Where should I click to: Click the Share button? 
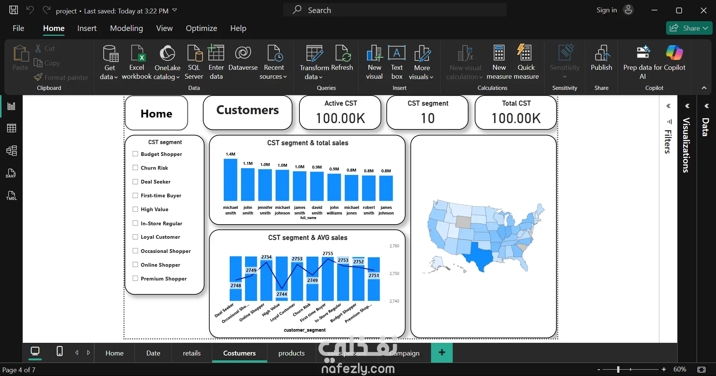click(689, 28)
